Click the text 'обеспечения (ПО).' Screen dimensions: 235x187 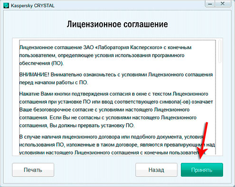click(x=41, y=63)
